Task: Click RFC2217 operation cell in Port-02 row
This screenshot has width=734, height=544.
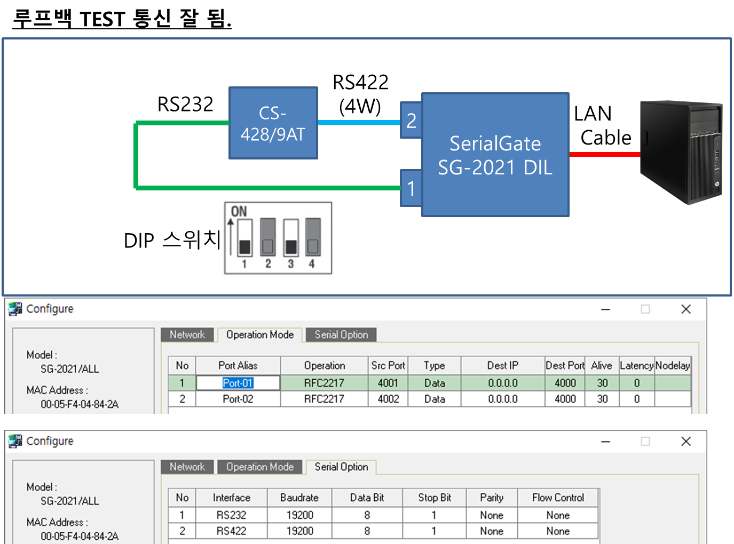Action: pyautogui.click(x=324, y=399)
